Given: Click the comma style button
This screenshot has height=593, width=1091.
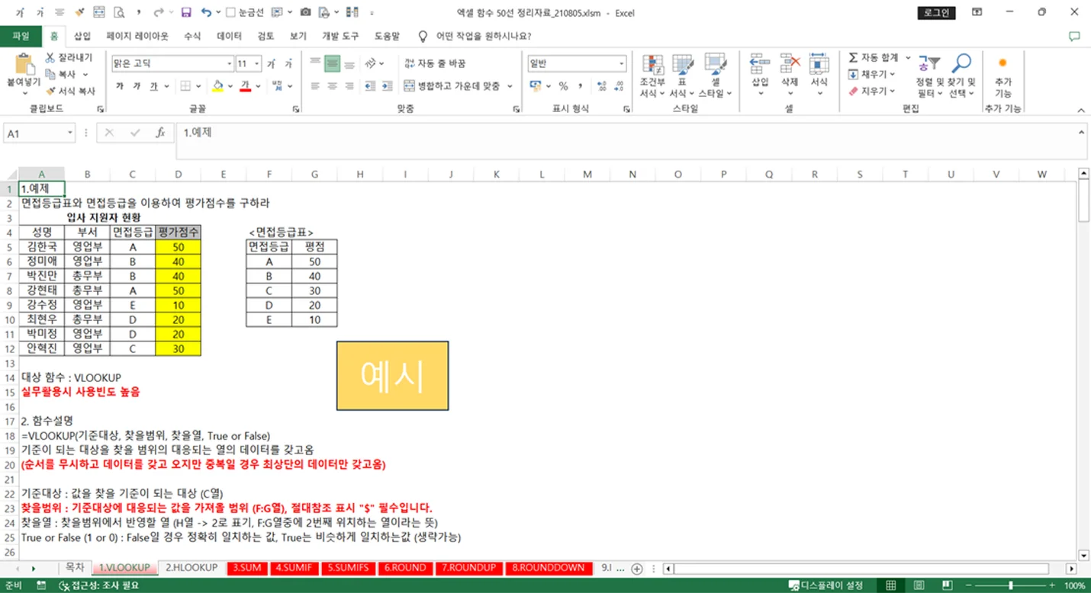Looking at the screenshot, I should 581,86.
